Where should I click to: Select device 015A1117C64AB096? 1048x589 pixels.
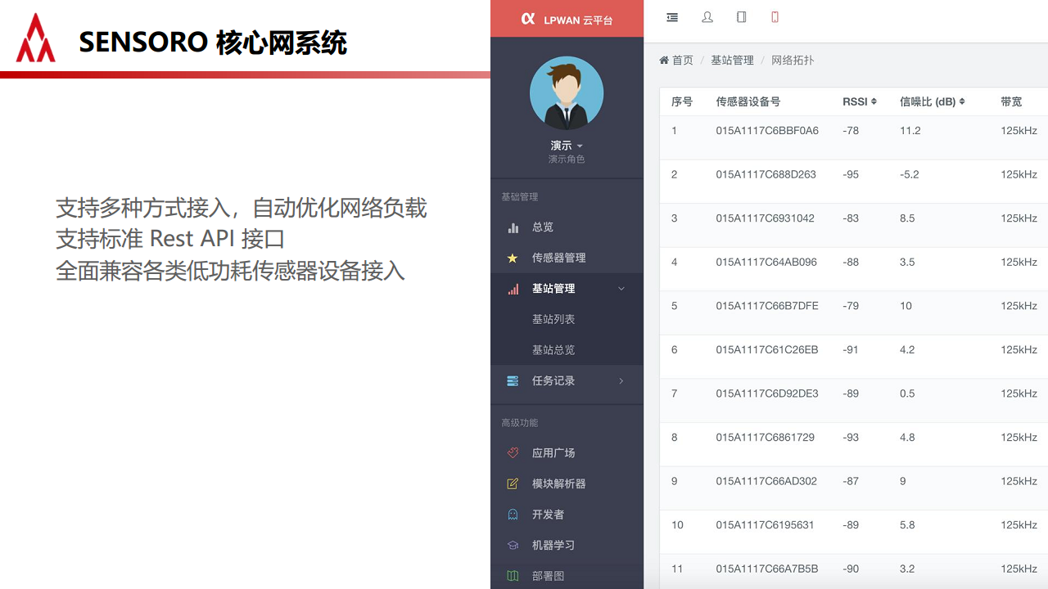pos(766,263)
